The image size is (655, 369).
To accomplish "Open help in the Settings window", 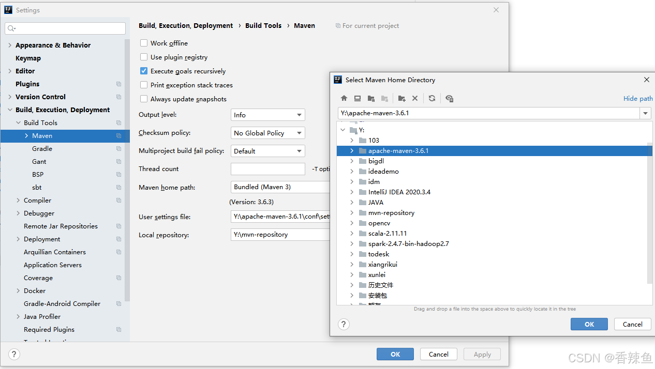I will tap(14, 354).
